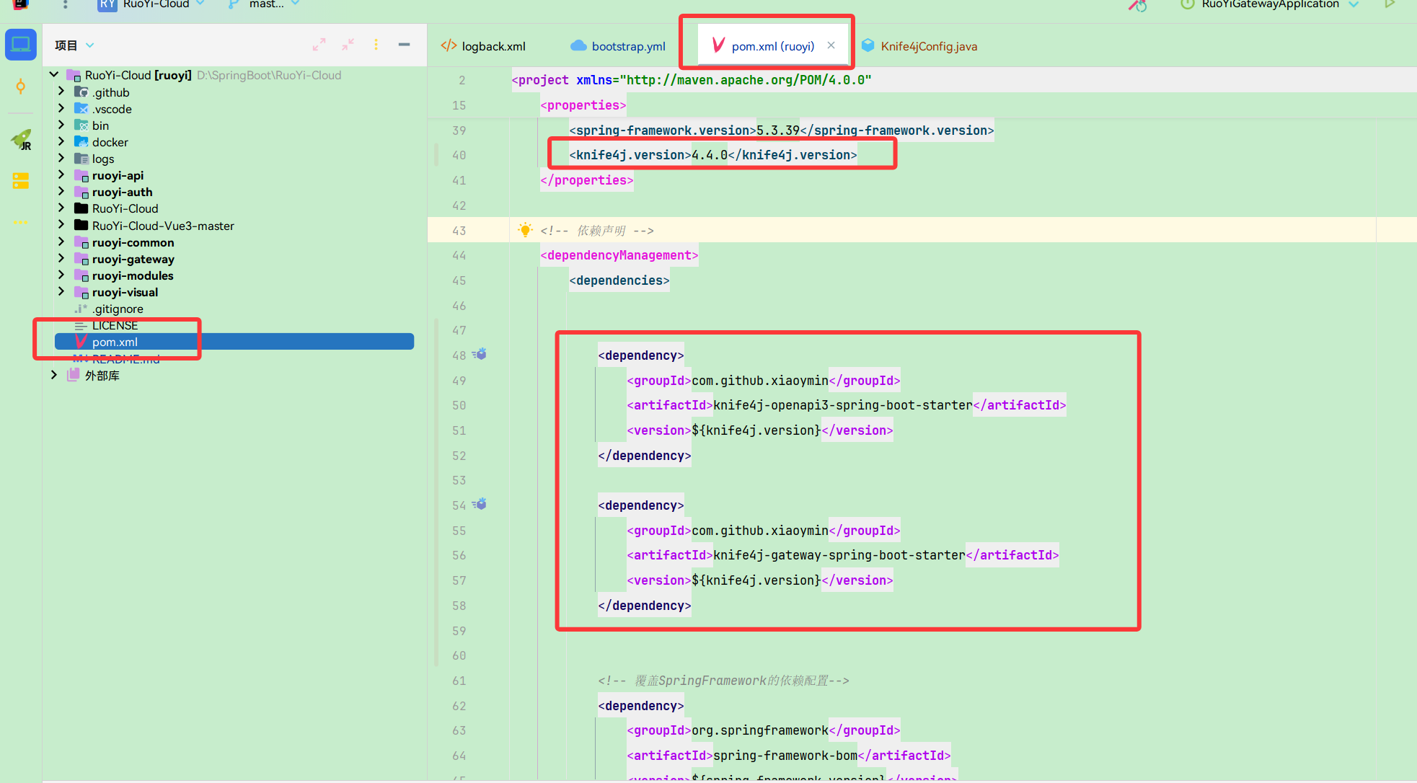This screenshot has height=783, width=1417.
Task: Click the intention lightbulb on line 43
Action: (525, 229)
